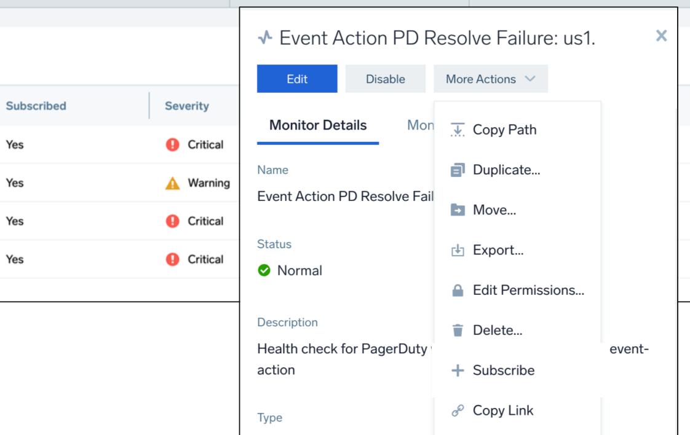Image resolution: width=690 pixels, height=435 pixels.
Task: Click the blue Edit button
Action: point(297,79)
